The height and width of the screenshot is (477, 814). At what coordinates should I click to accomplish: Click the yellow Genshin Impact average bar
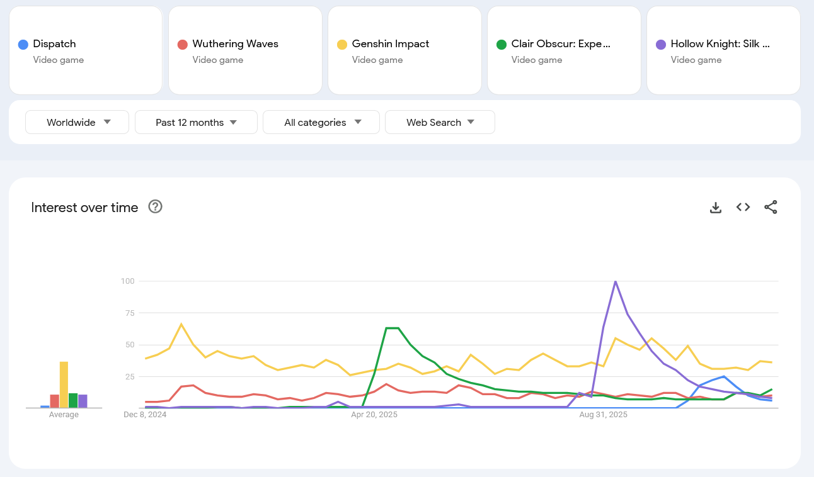(x=64, y=384)
